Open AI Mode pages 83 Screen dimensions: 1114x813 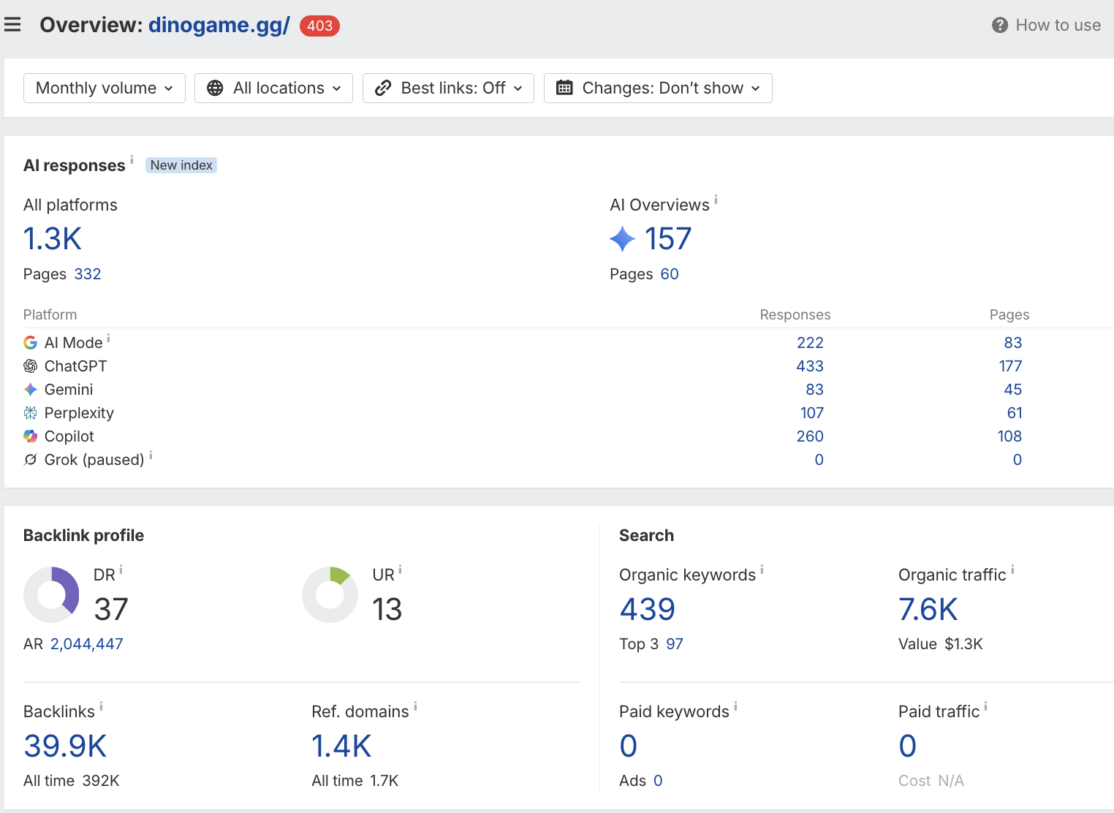coord(1013,343)
